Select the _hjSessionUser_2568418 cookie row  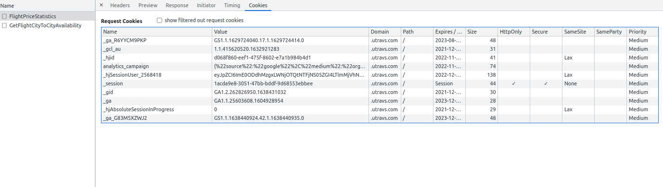380,75
